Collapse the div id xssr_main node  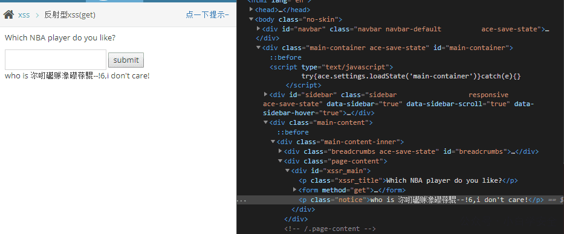click(287, 171)
